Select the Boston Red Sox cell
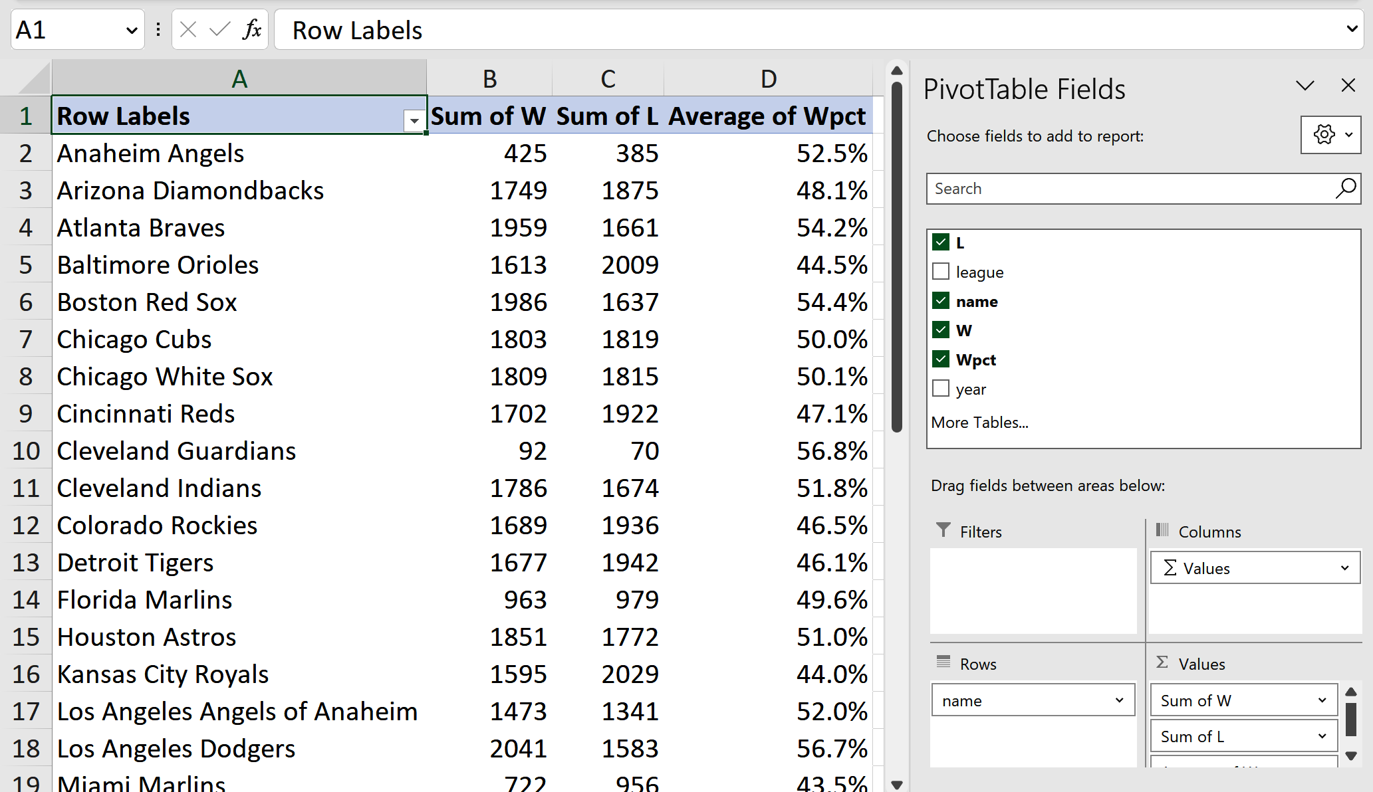The image size is (1373, 792). tap(239, 302)
